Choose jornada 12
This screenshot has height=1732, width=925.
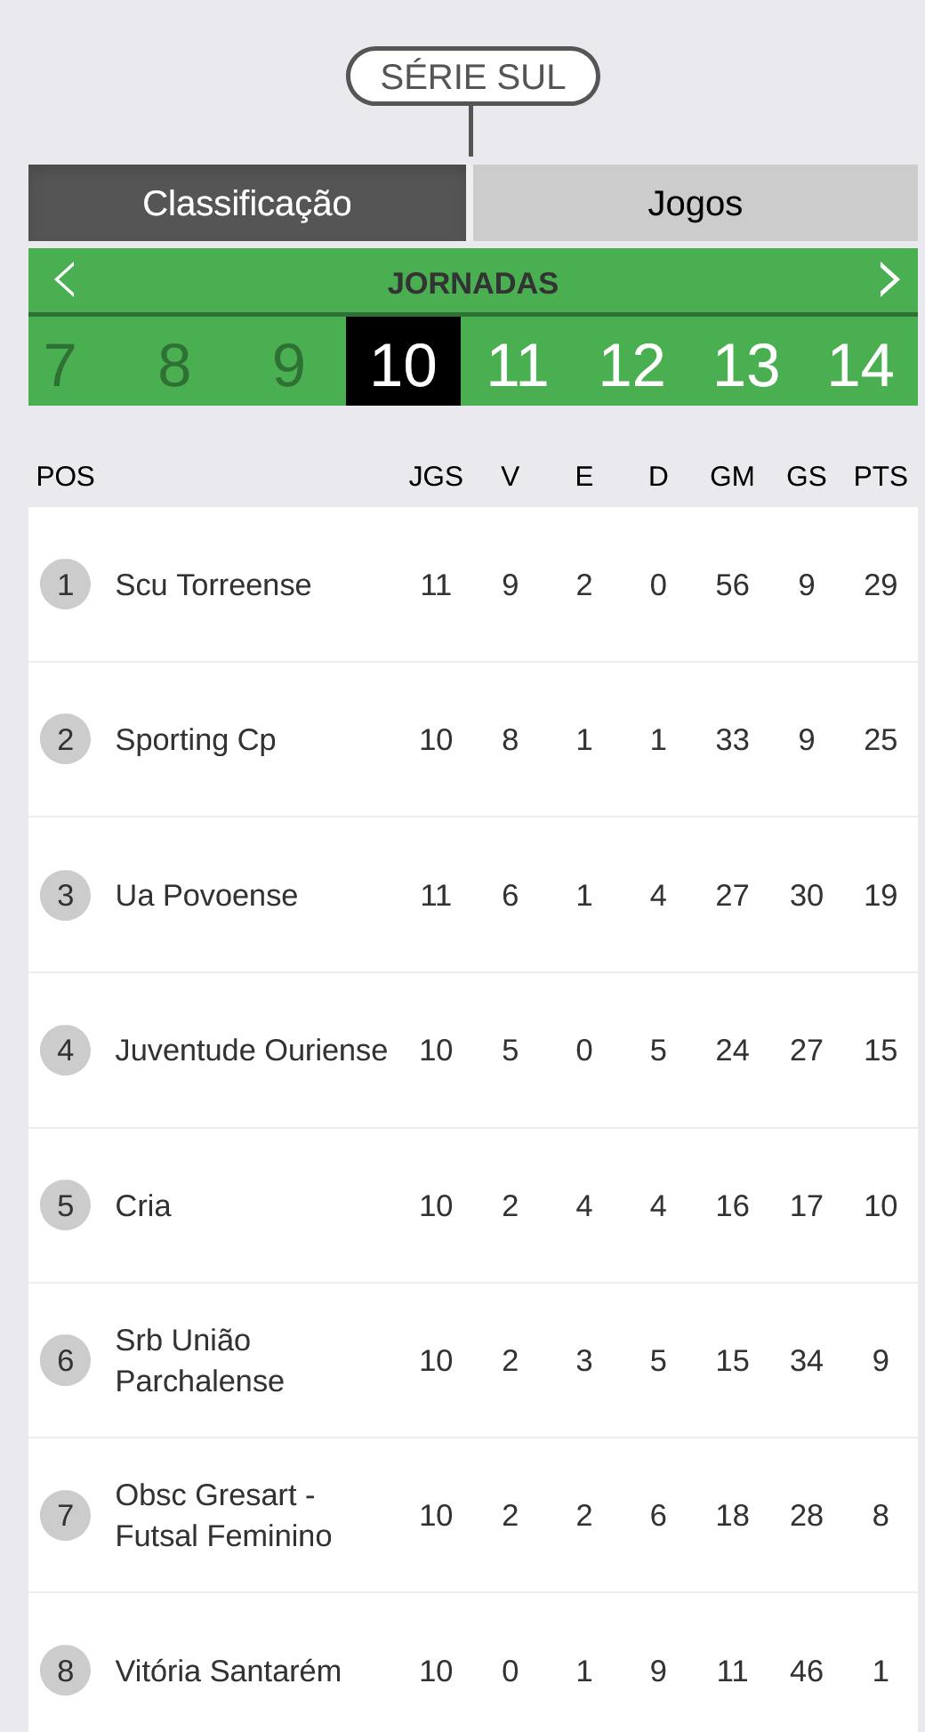point(631,365)
